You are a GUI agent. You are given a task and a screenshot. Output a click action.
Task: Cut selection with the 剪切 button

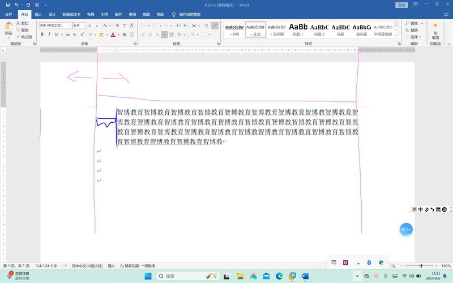pyautogui.click(x=22, y=23)
